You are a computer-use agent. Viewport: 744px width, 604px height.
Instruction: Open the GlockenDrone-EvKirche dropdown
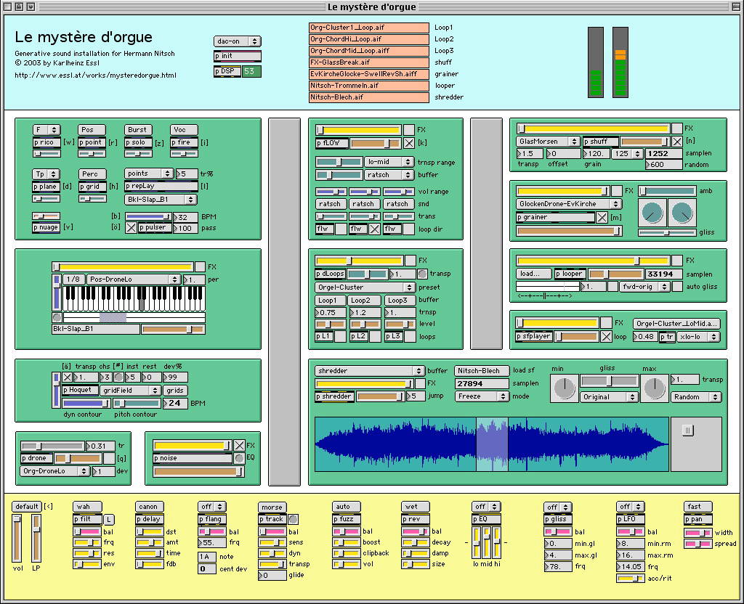[x=568, y=204]
